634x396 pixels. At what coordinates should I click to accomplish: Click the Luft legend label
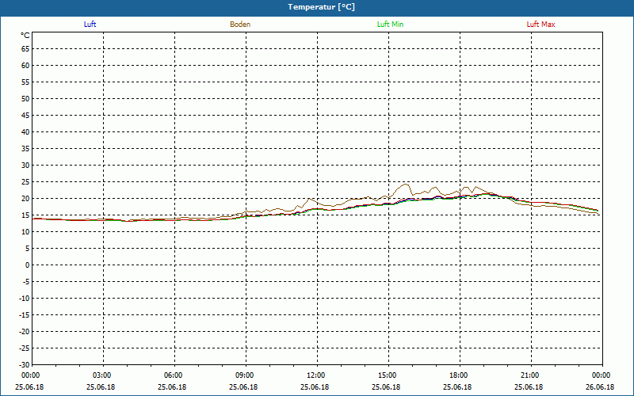90,25
